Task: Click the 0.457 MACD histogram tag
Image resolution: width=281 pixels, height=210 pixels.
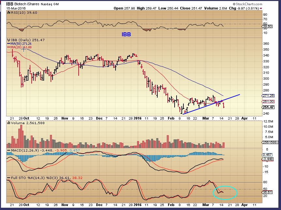Action: pyautogui.click(x=267, y=154)
